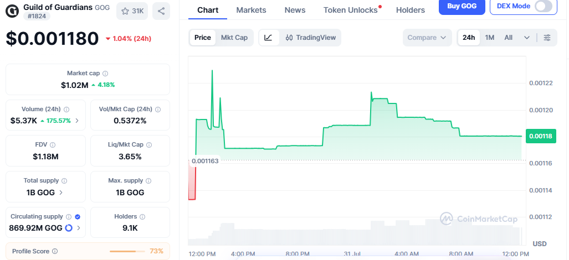Show info tooltip for Vol/Mkt Cap (24h)
Screen dimensions: 569x260
pos(158,110)
